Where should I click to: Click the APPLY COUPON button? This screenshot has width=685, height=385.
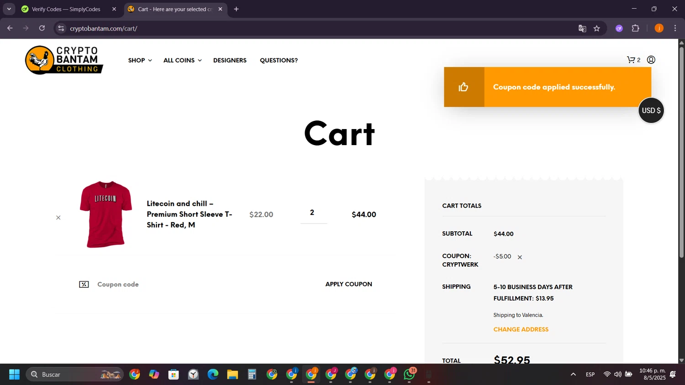tap(348, 284)
